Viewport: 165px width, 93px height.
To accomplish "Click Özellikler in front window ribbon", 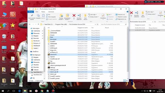I will pos(103,17).
